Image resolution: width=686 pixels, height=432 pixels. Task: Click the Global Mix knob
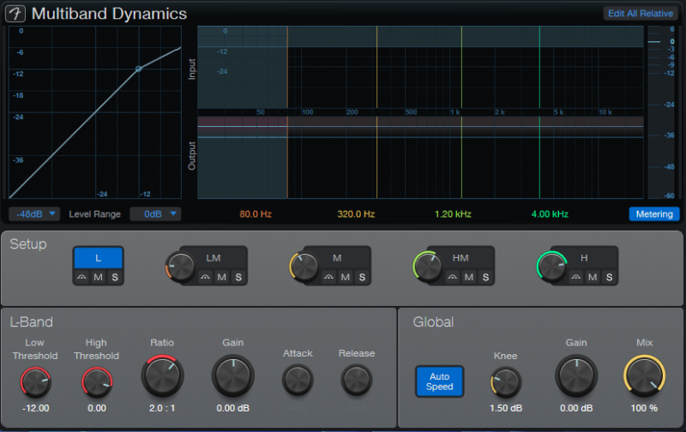click(x=645, y=375)
